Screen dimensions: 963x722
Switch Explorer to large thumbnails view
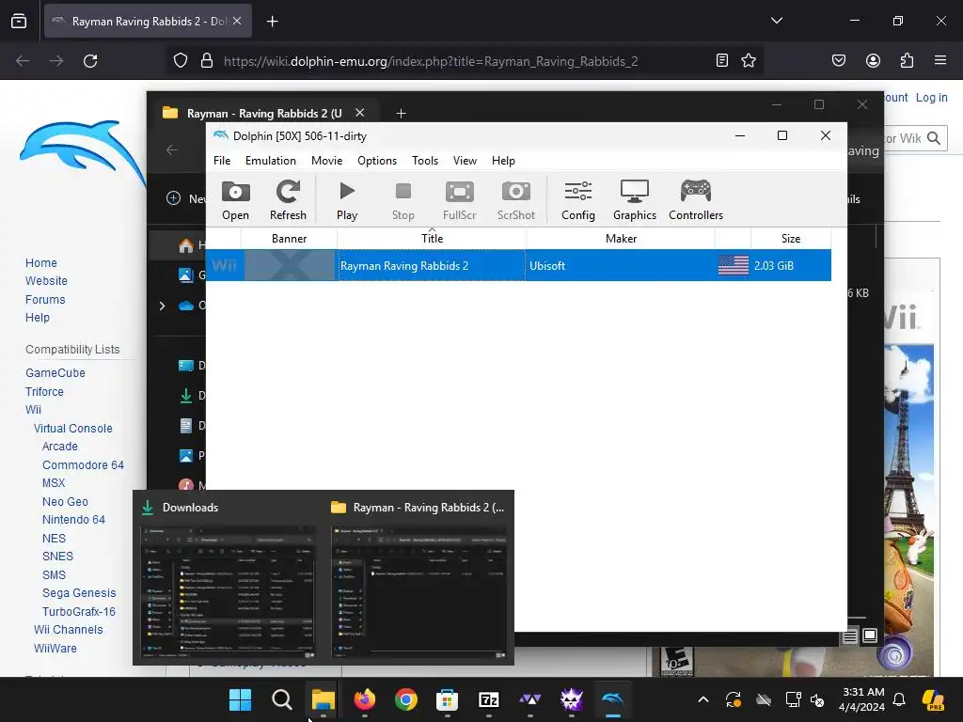coord(870,636)
